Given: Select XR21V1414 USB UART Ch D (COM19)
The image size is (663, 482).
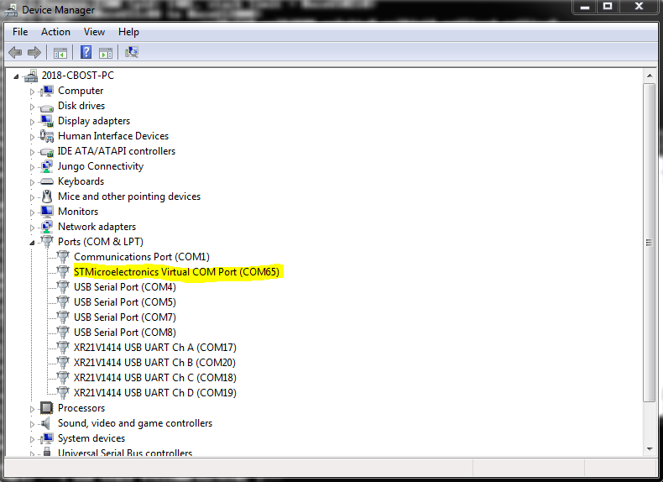Looking at the screenshot, I should tap(154, 393).
